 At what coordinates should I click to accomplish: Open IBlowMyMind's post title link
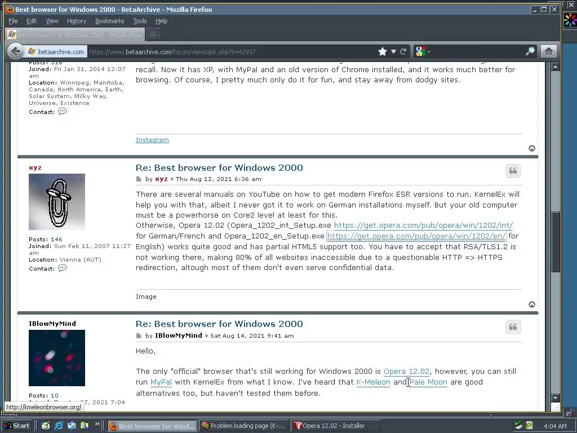pos(219,324)
